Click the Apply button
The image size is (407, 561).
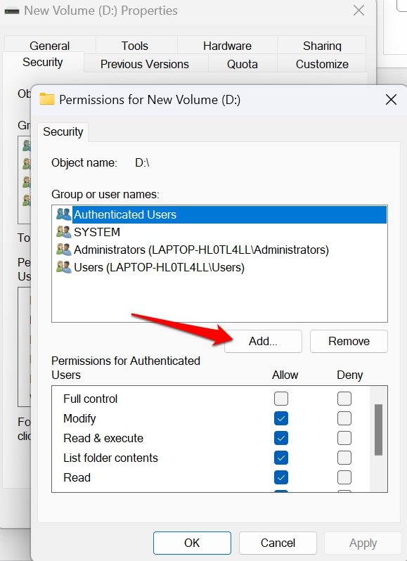tap(363, 543)
